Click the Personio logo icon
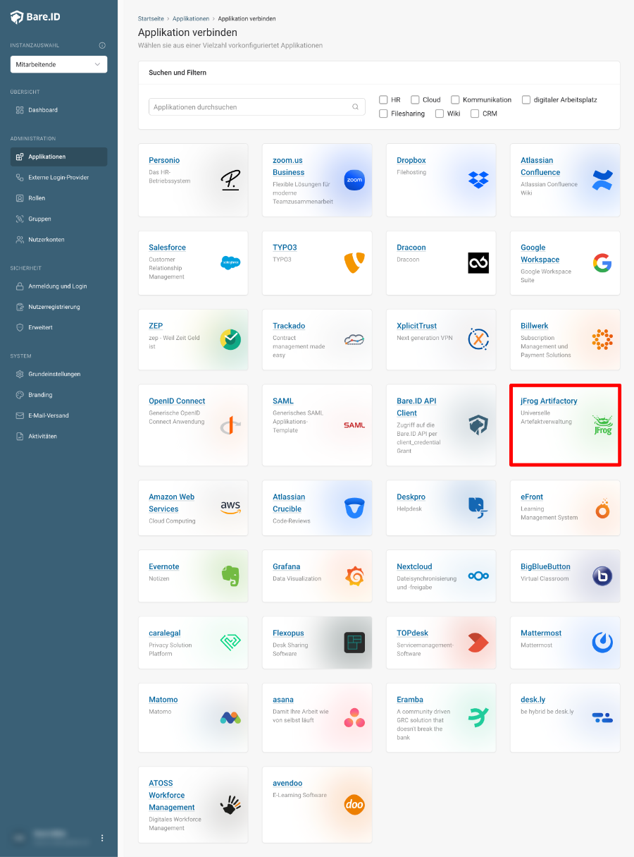634x857 pixels. pyautogui.click(x=230, y=180)
